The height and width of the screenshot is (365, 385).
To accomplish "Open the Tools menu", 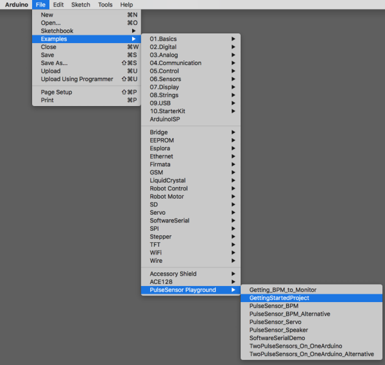I will (x=105, y=4).
